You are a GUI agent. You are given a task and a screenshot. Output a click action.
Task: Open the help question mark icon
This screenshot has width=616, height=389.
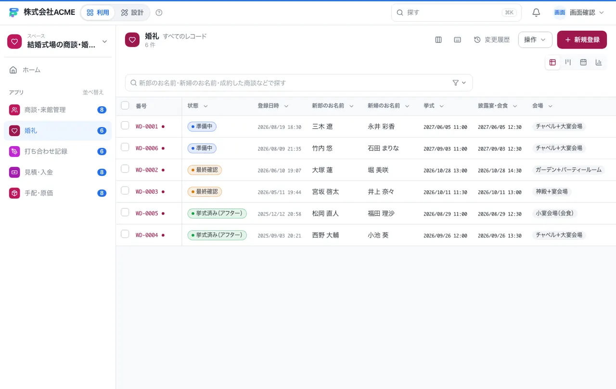[159, 13]
